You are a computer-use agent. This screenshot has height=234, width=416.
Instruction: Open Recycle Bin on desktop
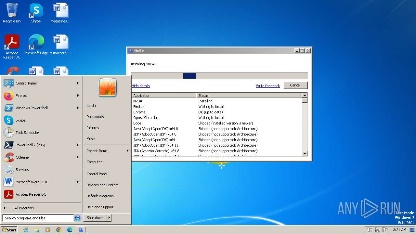[x=12, y=13]
